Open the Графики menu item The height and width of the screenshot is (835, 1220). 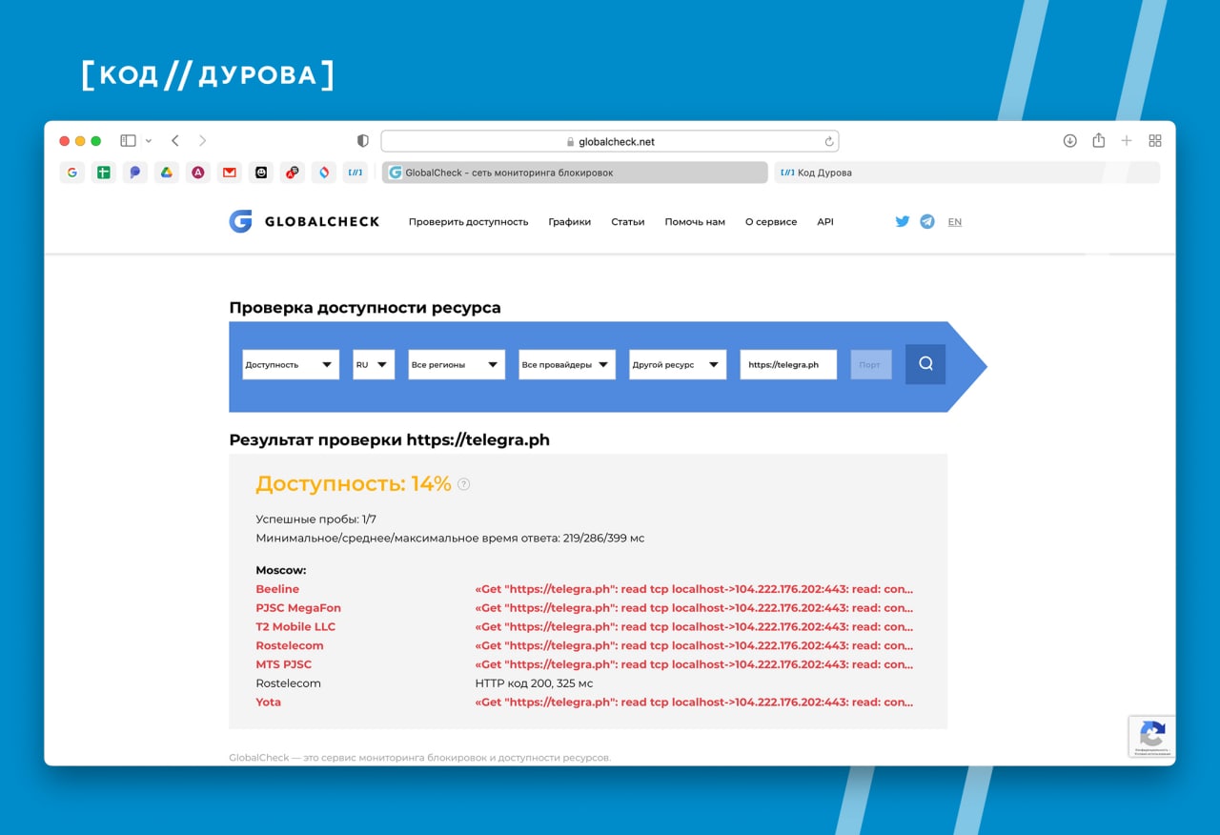(569, 221)
